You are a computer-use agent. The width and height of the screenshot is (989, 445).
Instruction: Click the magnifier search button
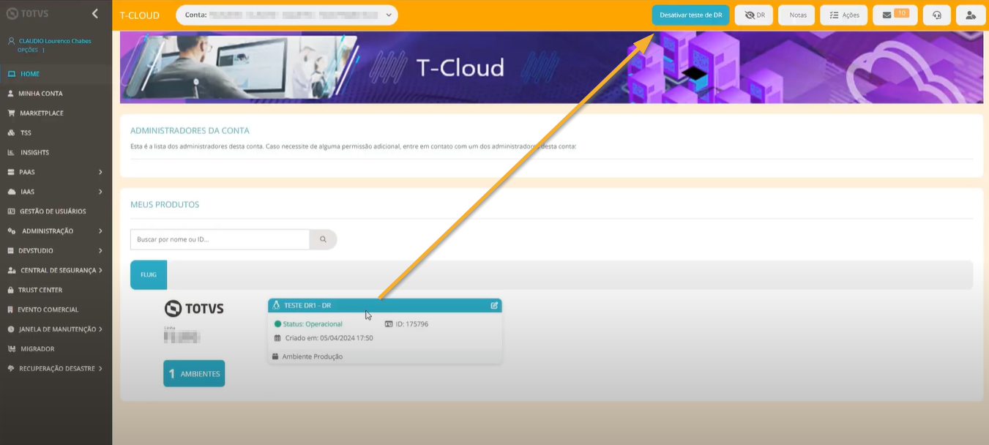(323, 239)
